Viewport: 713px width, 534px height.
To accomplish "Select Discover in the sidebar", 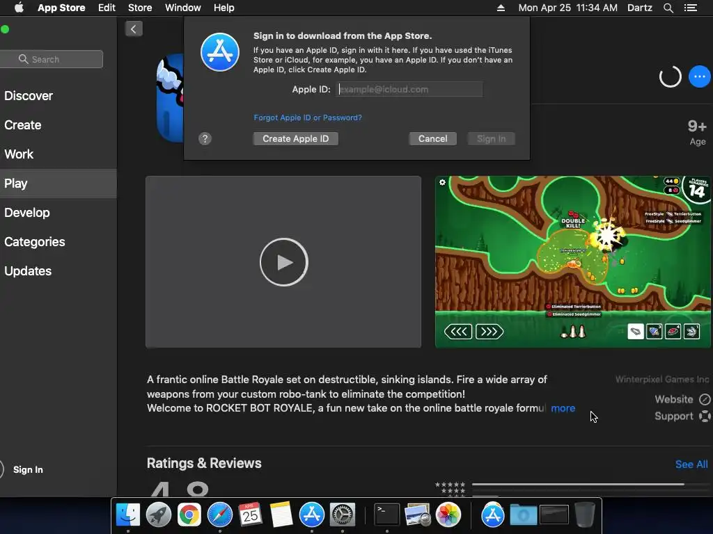I will [x=58, y=96].
